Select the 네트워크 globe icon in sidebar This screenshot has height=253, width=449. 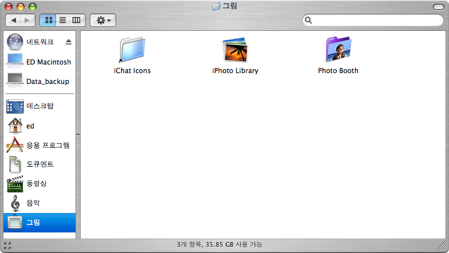coord(15,42)
